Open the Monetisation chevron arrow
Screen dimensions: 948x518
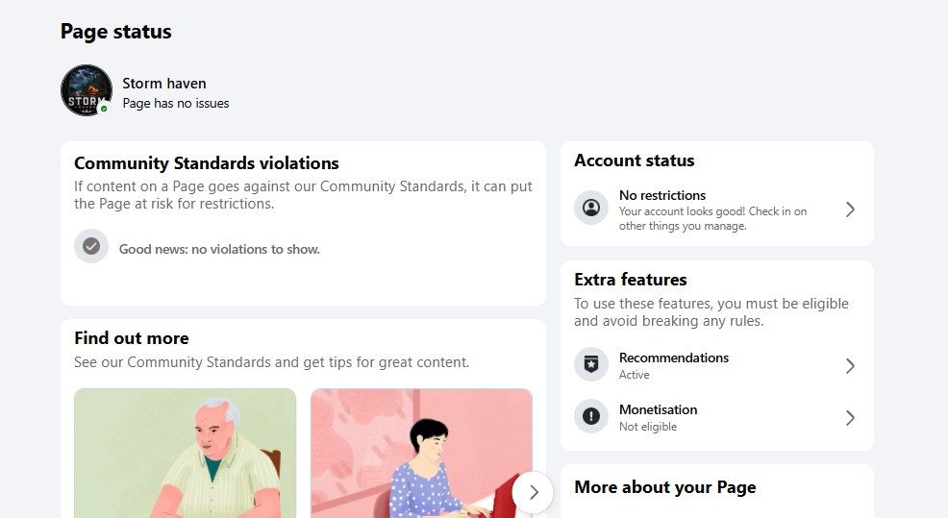[850, 418]
